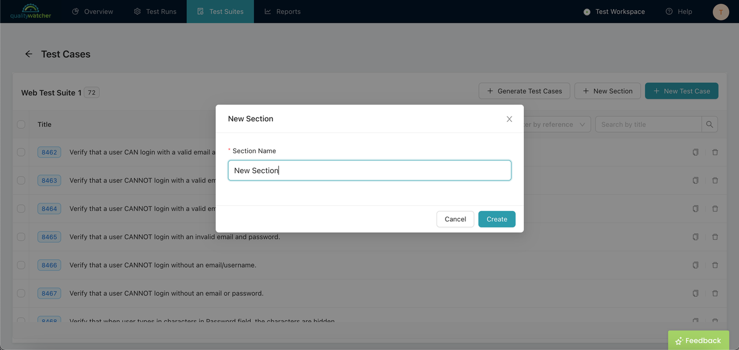Click the Section Name input field
This screenshot has height=350, width=739.
coord(369,170)
